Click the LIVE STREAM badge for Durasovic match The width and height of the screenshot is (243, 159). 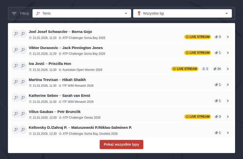[x=197, y=53]
